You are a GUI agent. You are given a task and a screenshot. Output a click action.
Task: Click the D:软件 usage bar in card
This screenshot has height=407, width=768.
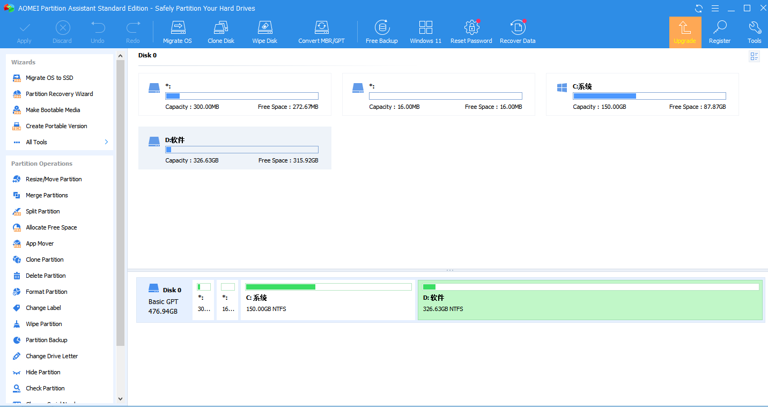coord(242,150)
